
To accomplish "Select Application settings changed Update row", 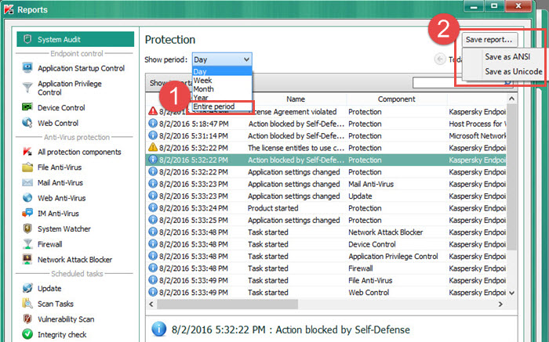I will (326, 196).
